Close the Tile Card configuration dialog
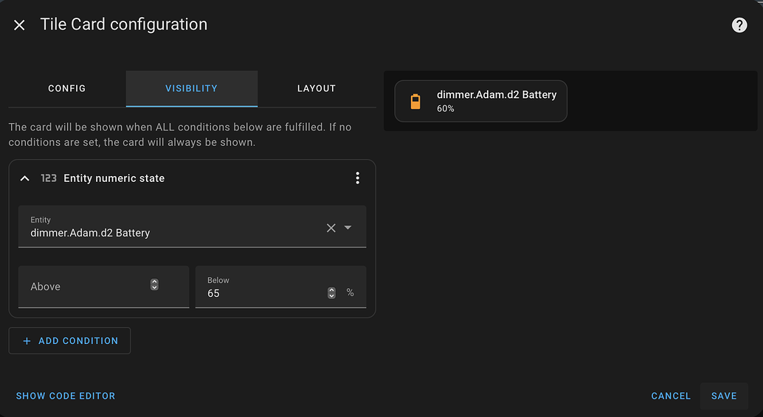 pyautogui.click(x=19, y=25)
